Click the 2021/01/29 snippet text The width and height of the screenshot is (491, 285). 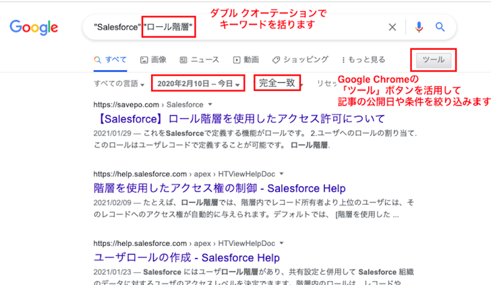(x=255, y=139)
